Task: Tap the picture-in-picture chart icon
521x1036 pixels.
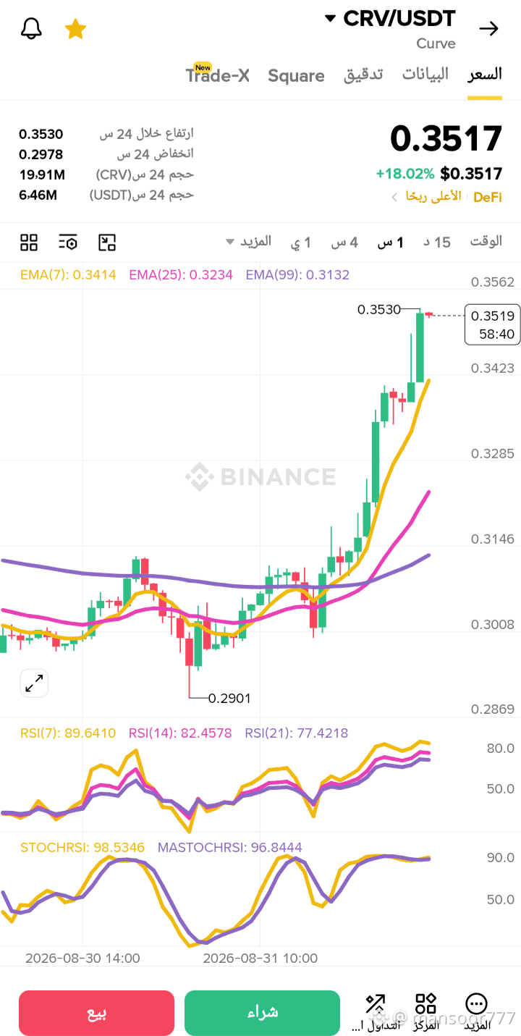Action: (107, 242)
